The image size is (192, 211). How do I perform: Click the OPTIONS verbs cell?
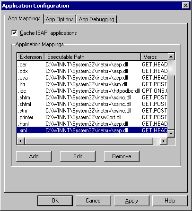pyautogui.click(x=155, y=91)
